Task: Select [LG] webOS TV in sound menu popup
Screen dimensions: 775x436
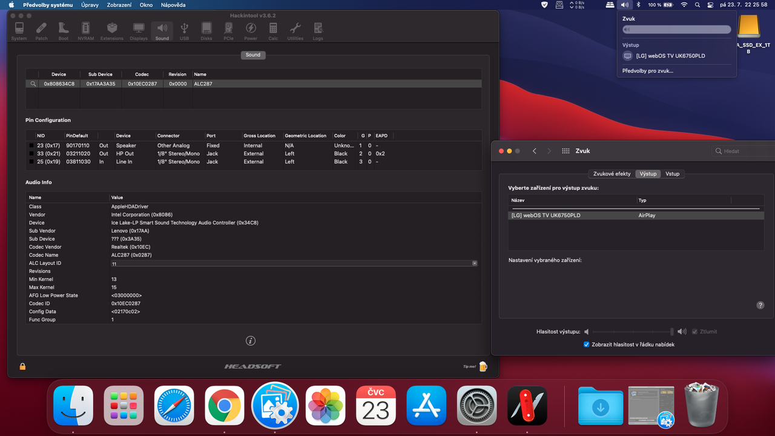Action: click(x=677, y=56)
